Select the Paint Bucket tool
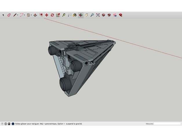The height and width of the screenshot is (137, 182). (75, 15)
